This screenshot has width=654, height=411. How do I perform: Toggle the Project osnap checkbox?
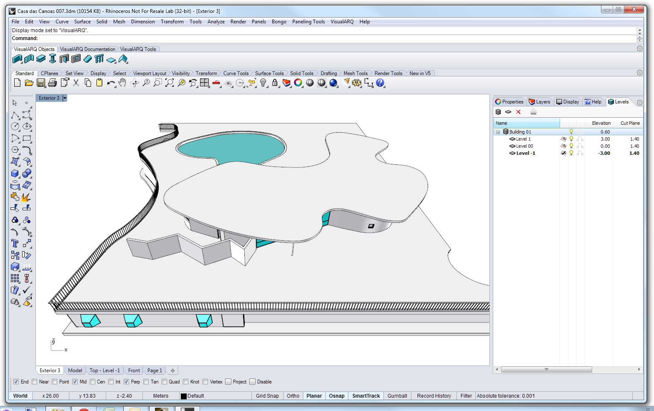coord(228,381)
